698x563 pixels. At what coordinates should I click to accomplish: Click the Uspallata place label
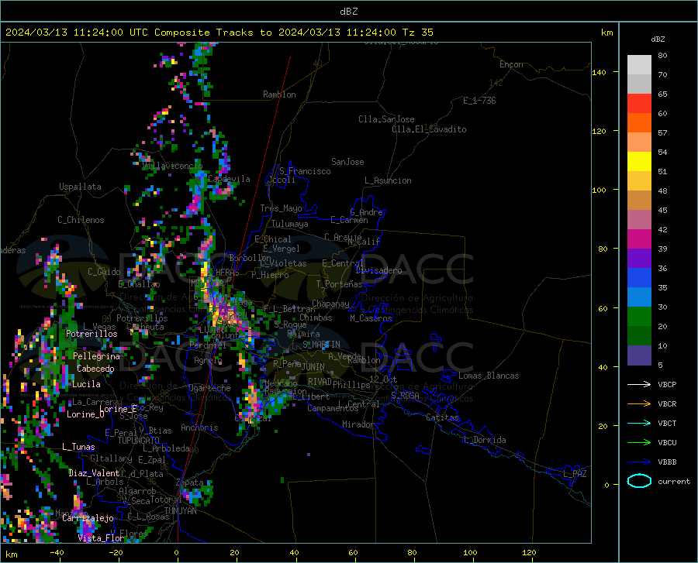pos(80,187)
